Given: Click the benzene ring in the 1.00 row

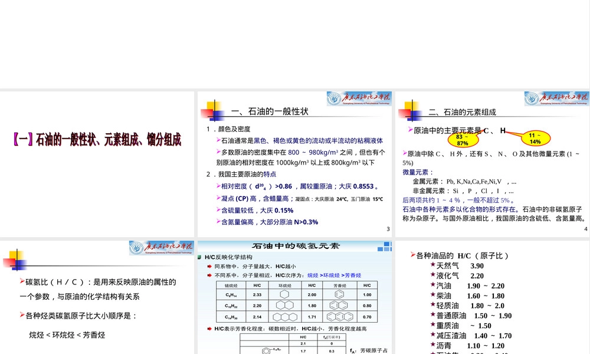Looking at the screenshot, I should click(339, 294).
